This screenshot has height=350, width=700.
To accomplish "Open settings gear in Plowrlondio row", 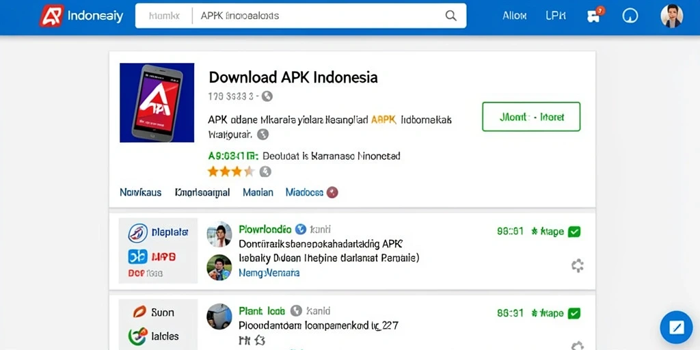I will pyautogui.click(x=578, y=266).
